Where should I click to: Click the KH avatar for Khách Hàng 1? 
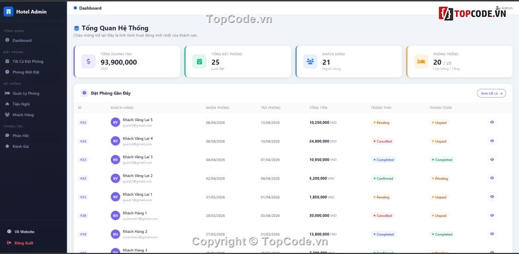pyautogui.click(x=115, y=216)
